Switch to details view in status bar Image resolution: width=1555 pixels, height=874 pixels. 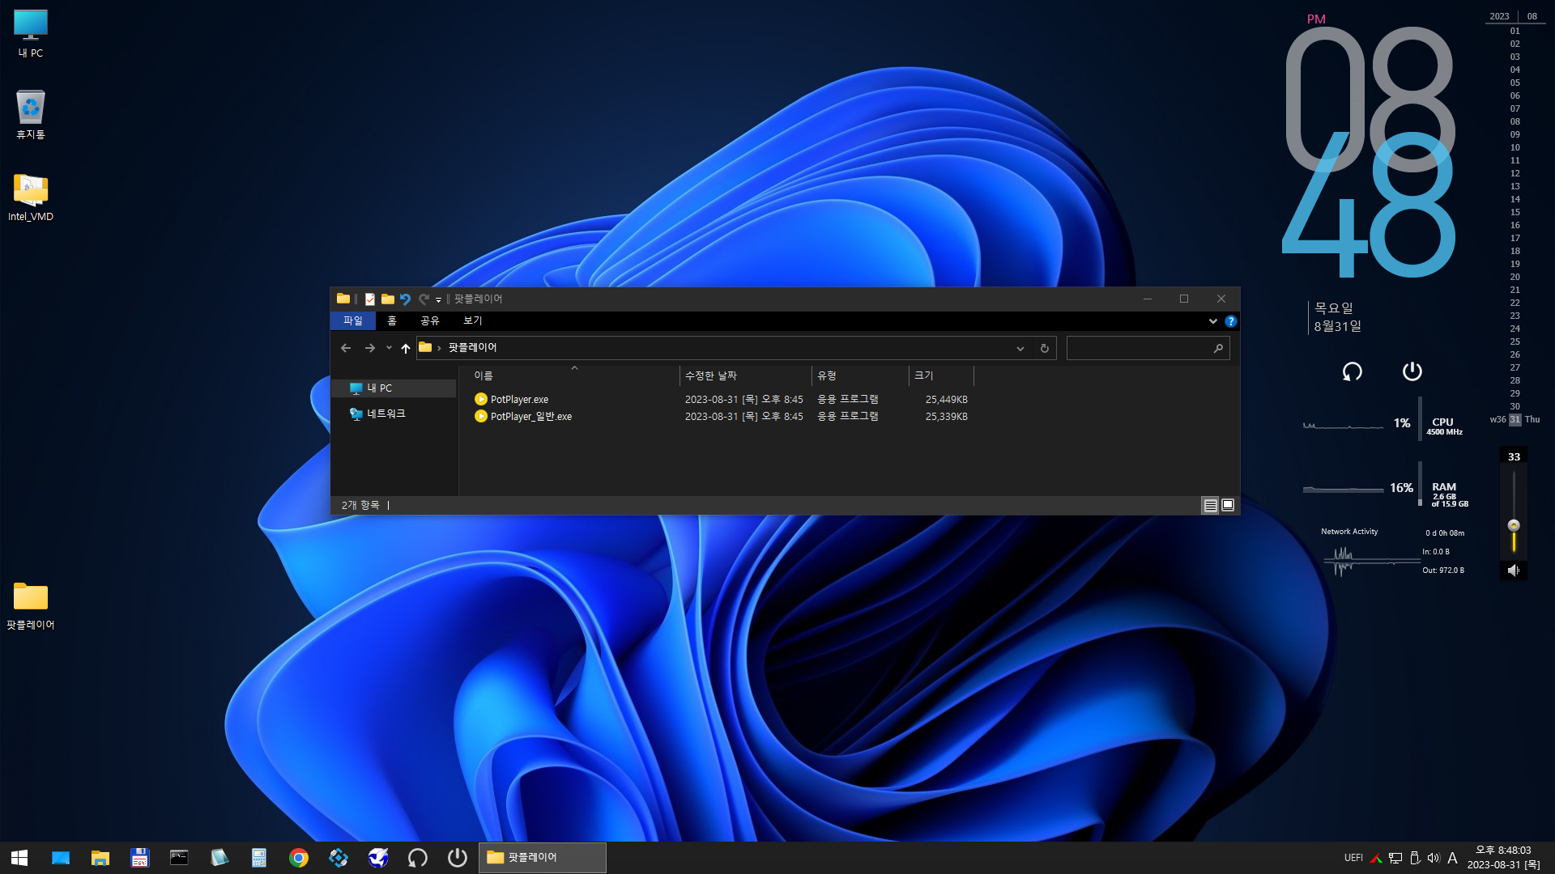coord(1210,506)
